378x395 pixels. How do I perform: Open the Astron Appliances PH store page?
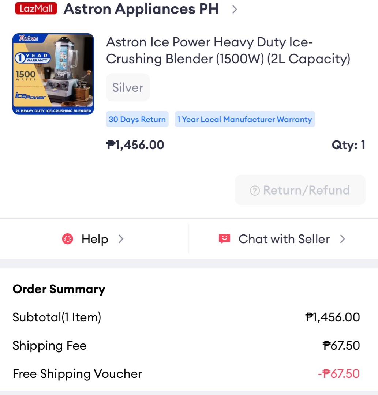141,9
